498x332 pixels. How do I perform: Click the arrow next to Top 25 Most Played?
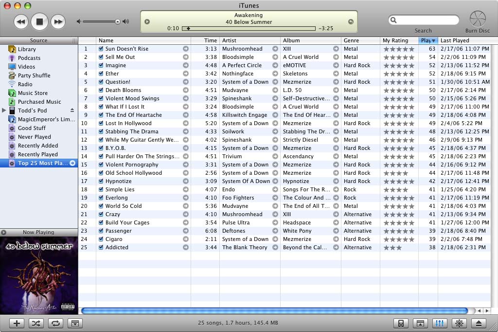tap(72, 163)
